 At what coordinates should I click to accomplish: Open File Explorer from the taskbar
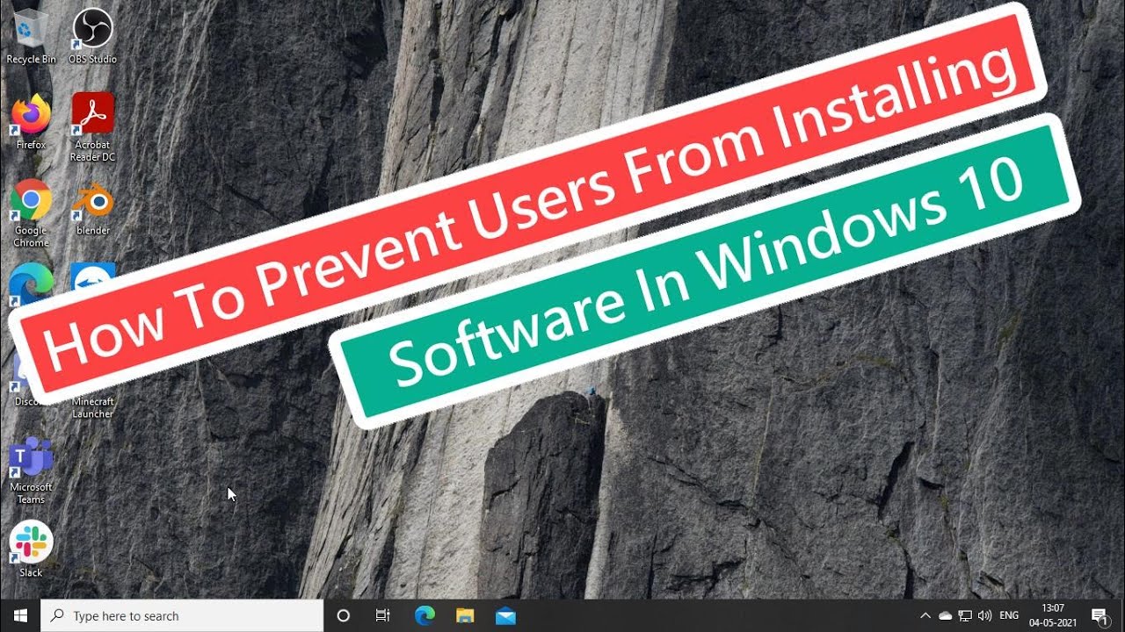point(465,615)
